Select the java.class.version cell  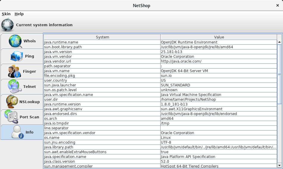click(x=102, y=162)
